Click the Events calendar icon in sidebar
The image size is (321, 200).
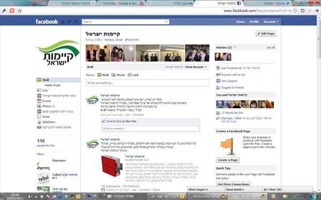point(39,101)
